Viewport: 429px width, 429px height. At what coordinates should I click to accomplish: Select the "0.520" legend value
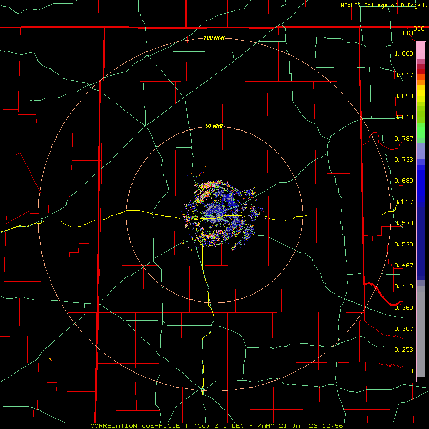[x=404, y=245]
